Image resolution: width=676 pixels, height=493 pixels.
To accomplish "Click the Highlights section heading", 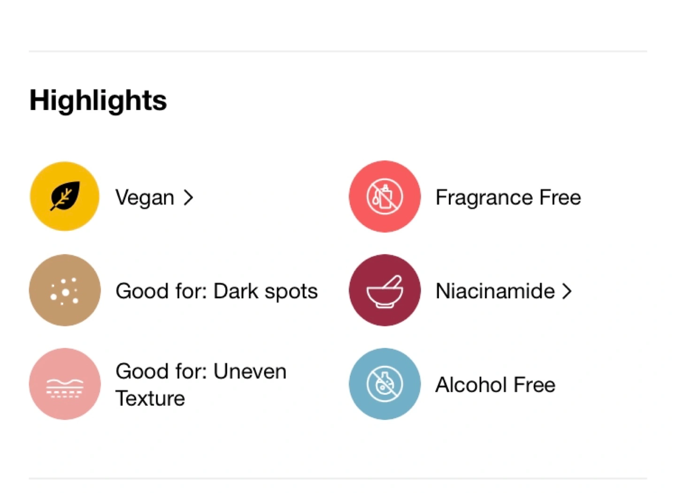I will click(98, 100).
